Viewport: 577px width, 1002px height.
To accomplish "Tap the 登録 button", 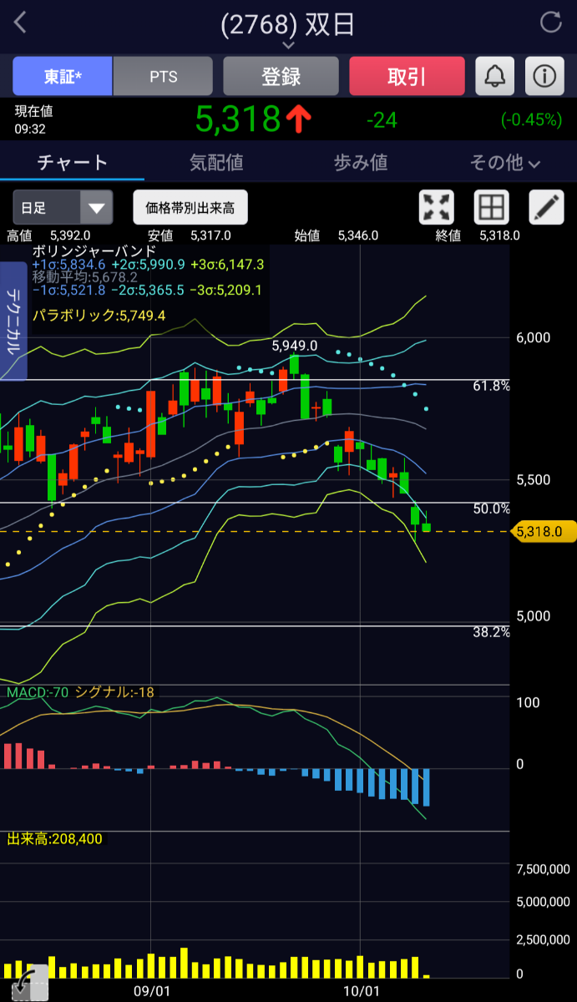I will coord(281,77).
